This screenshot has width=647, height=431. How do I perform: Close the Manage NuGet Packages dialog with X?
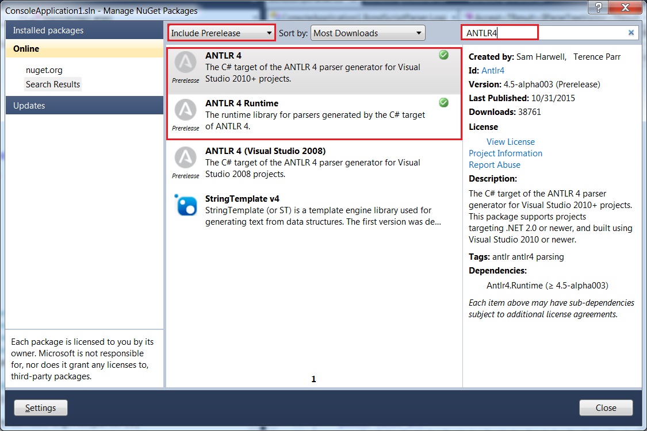pyautogui.click(x=626, y=7)
